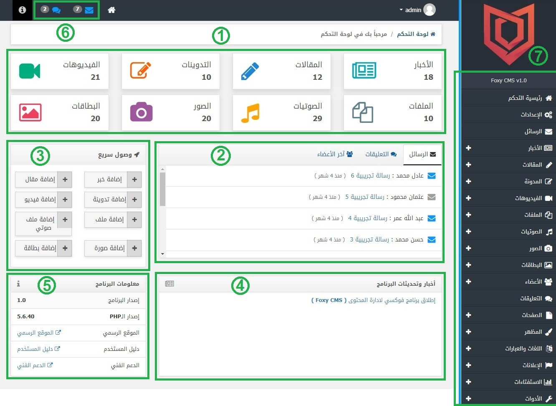Click the info icon in top bar
Image resolution: width=556 pixels, height=406 pixels.
coord(23,10)
